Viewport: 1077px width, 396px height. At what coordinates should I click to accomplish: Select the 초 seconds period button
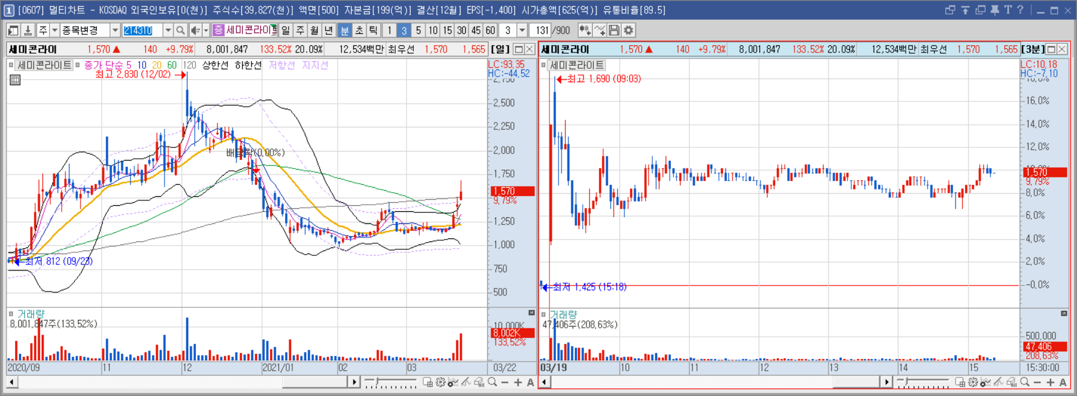click(x=359, y=30)
